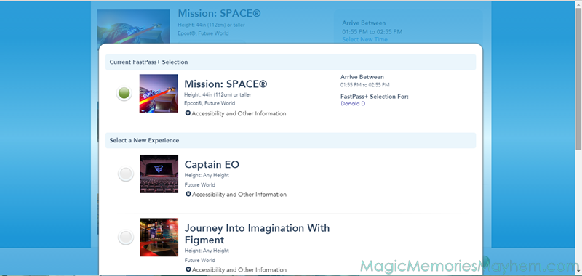This screenshot has width=582, height=276.
Task: Click the Donald D guest name link
Action: pos(353,104)
